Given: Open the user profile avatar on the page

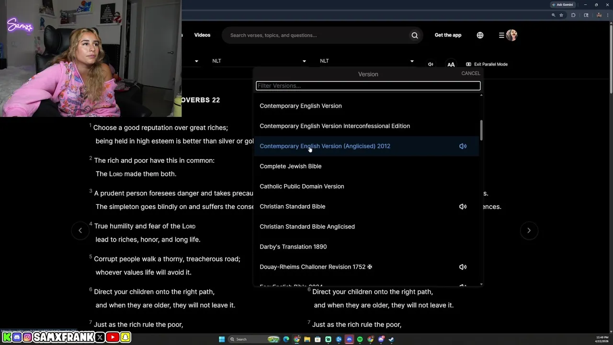Looking at the screenshot, I should [x=511, y=35].
